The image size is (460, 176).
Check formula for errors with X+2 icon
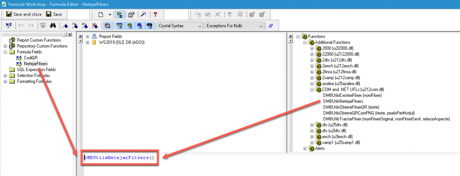[x=9, y=26]
